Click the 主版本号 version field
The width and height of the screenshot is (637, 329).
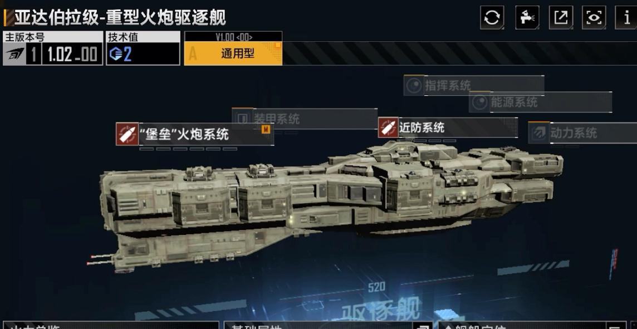(53, 48)
